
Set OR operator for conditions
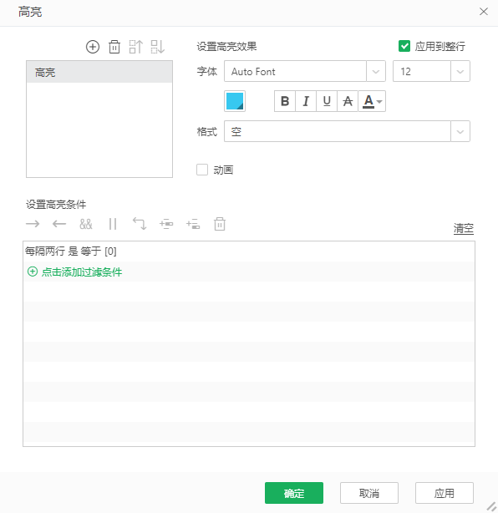(x=113, y=224)
